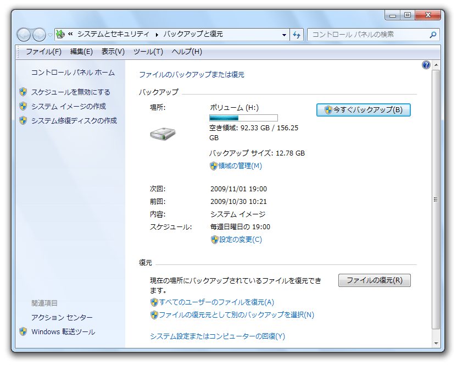
Task: Open Windows 転送ツール link
Action: [x=63, y=331]
